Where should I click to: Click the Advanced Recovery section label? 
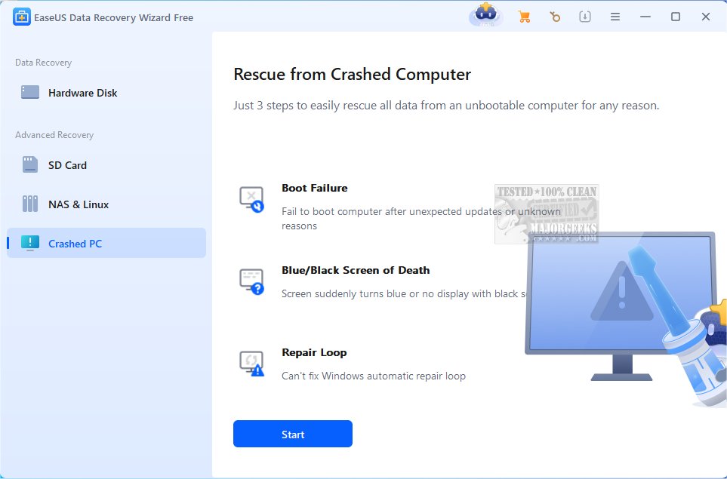[54, 135]
